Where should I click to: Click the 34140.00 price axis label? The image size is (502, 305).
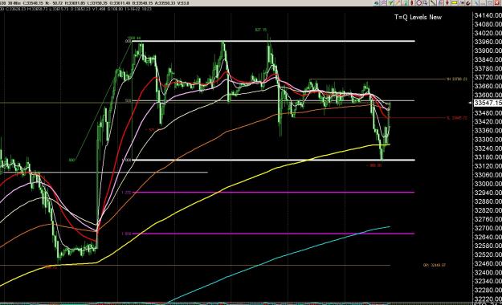[488, 15]
